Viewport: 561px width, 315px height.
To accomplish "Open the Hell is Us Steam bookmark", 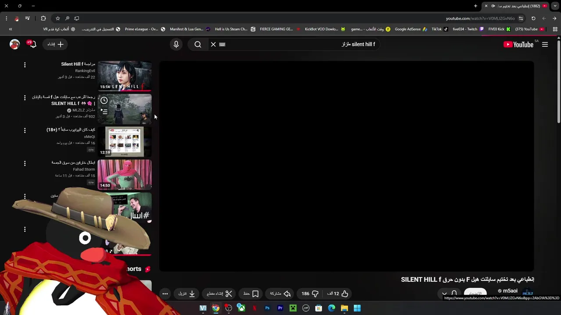I will coord(234,29).
